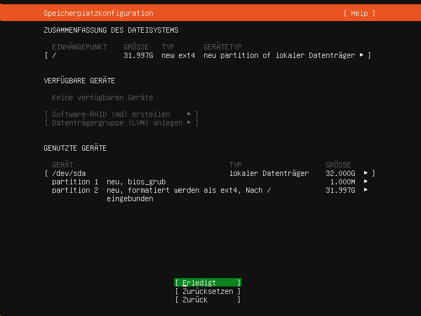Click arrow next to Software-RAID (md) erstellen

coord(189,114)
